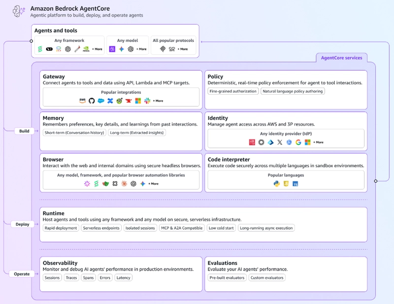Select the Build stage label
The height and width of the screenshot is (304, 394).
click(24, 131)
